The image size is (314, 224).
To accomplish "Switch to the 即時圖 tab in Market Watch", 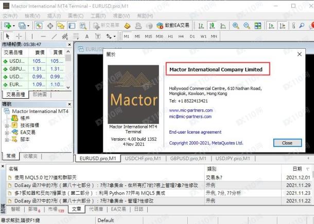I will (40, 95).
